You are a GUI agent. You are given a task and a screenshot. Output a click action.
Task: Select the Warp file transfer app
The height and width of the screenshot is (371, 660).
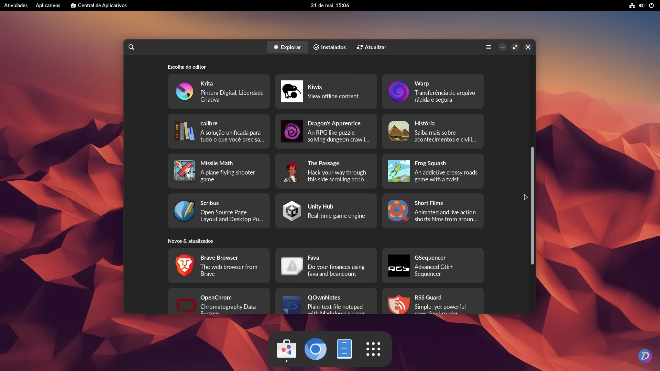[432, 91]
